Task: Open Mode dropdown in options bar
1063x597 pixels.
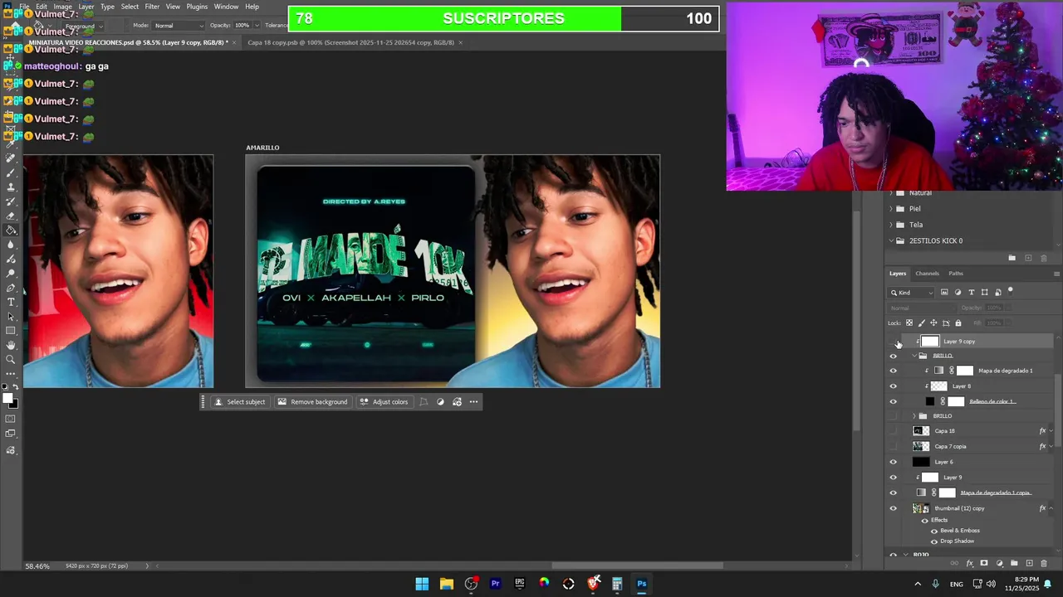Action: click(177, 26)
